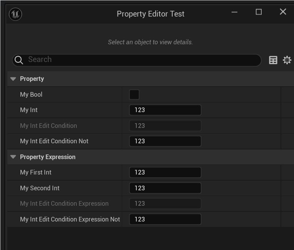294x250 pixels.
Task: Click the My First Int value field
Action: click(x=165, y=173)
